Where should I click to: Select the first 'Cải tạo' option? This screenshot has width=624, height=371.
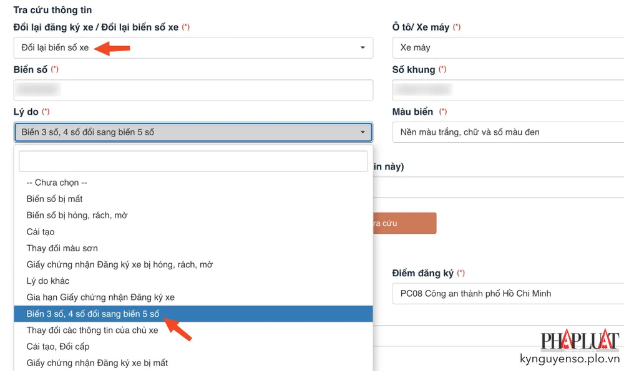[x=41, y=232]
